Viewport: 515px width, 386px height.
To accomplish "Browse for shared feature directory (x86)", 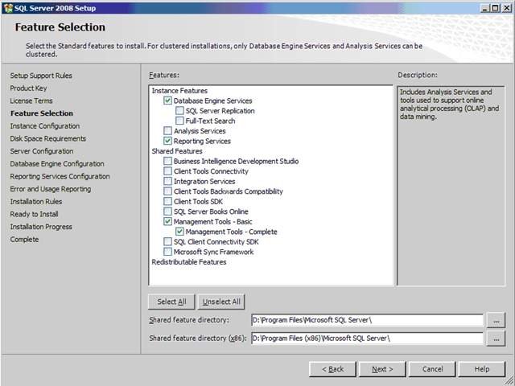I will tap(496, 339).
